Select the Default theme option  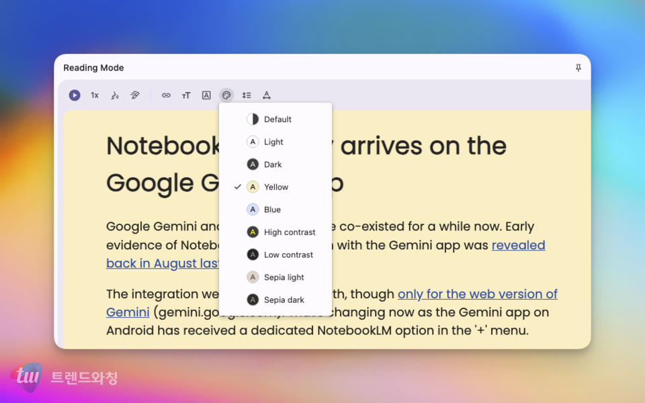[x=277, y=120]
